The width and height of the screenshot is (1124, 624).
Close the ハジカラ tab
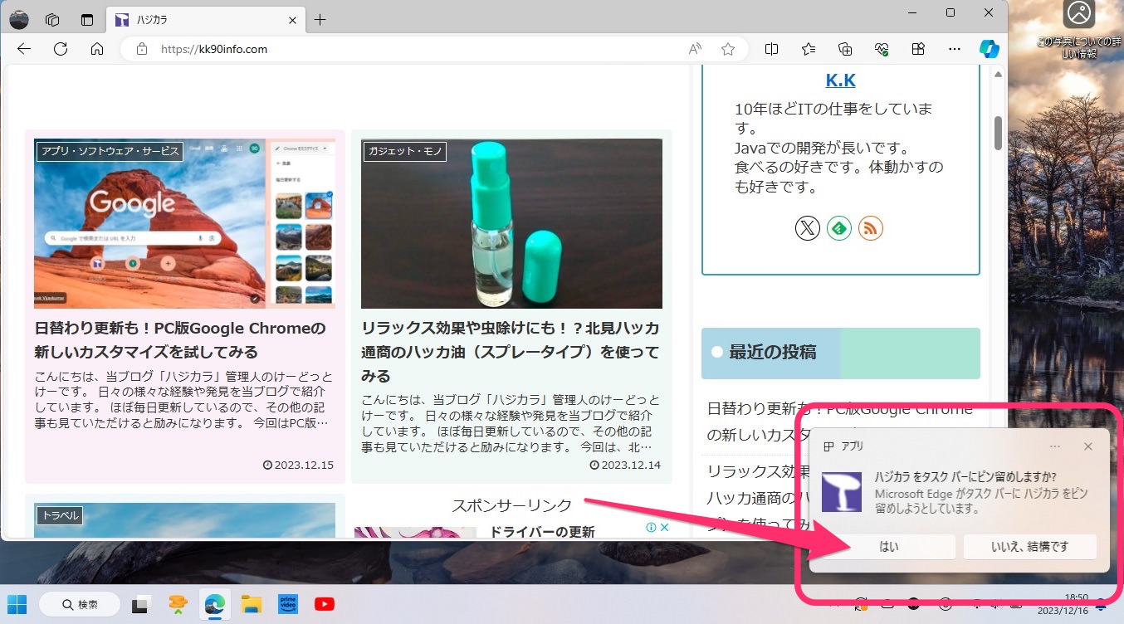[x=292, y=20]
